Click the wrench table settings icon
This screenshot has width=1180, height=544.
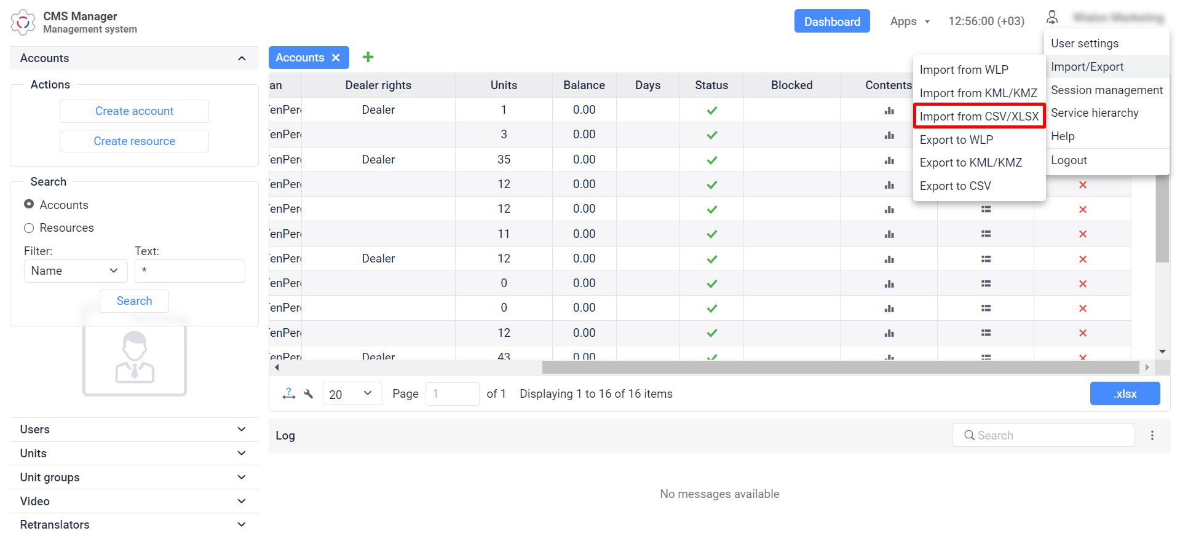click(309, 394)
